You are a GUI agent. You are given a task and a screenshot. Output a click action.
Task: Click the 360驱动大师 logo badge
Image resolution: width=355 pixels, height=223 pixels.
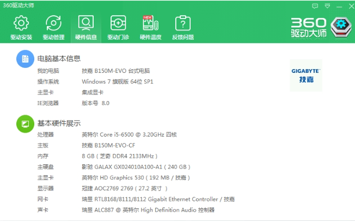[341, 27]
